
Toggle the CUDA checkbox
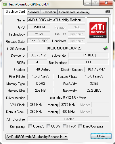click(x=48, y=126)
